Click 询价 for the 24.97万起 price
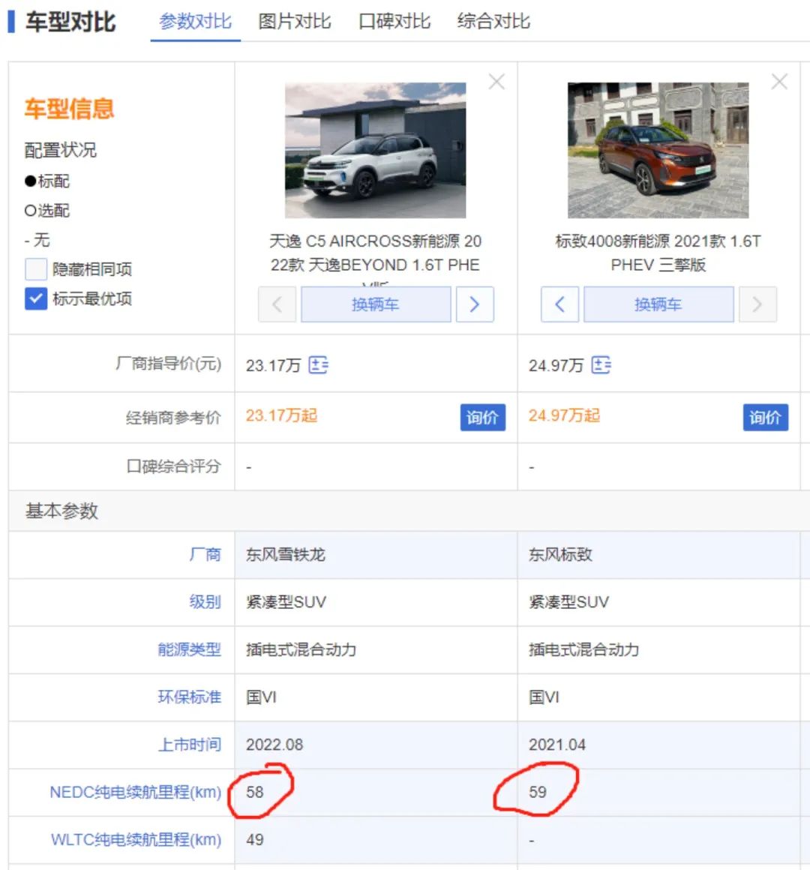 coord(766,417)
